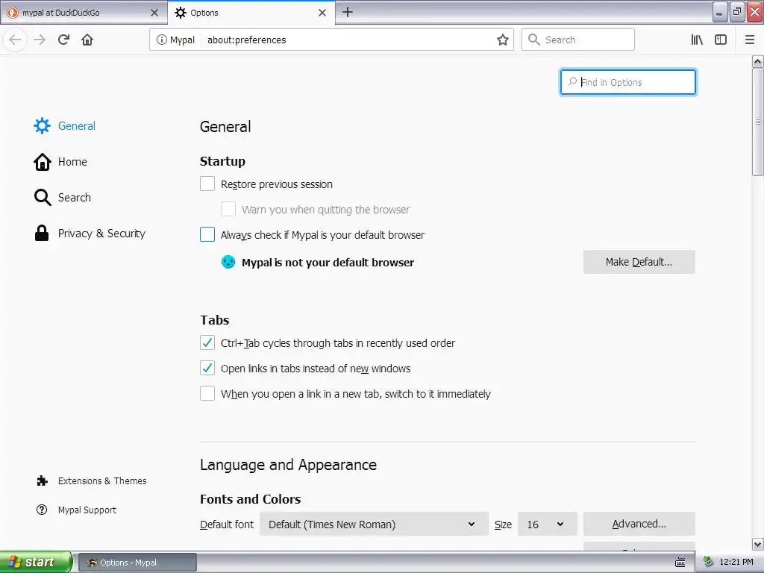Show site information for Mypal identity icon
Screen dimensions: 764x573
point(161,40)
